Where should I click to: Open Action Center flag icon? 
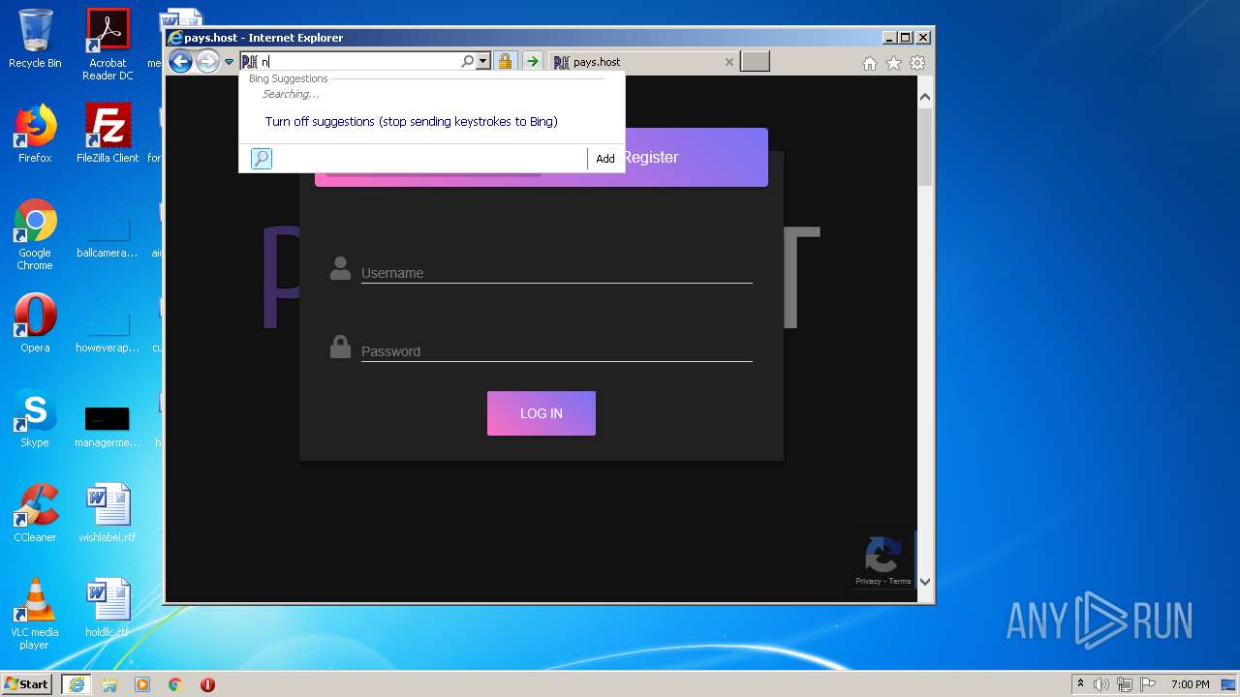point(1147,683)
